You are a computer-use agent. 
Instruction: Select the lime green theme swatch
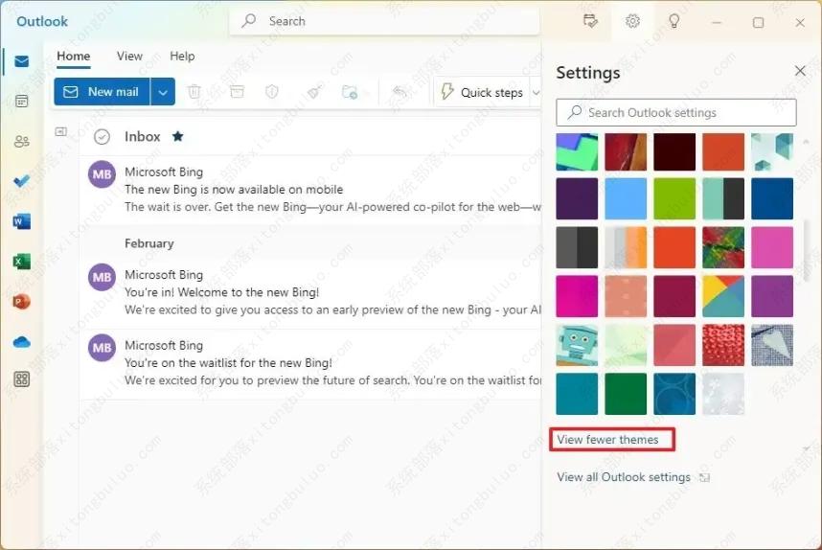674,198
